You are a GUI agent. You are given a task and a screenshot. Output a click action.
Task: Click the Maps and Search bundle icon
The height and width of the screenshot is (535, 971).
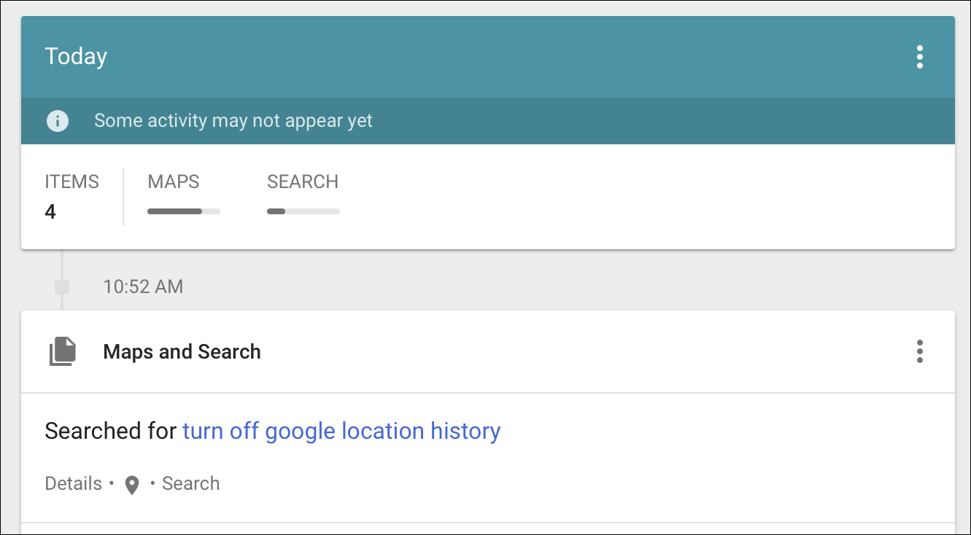click(x=63, y=351)
